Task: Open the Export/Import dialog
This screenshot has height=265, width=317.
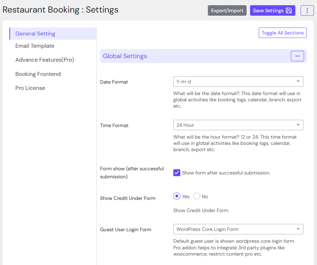Action: 227,10
